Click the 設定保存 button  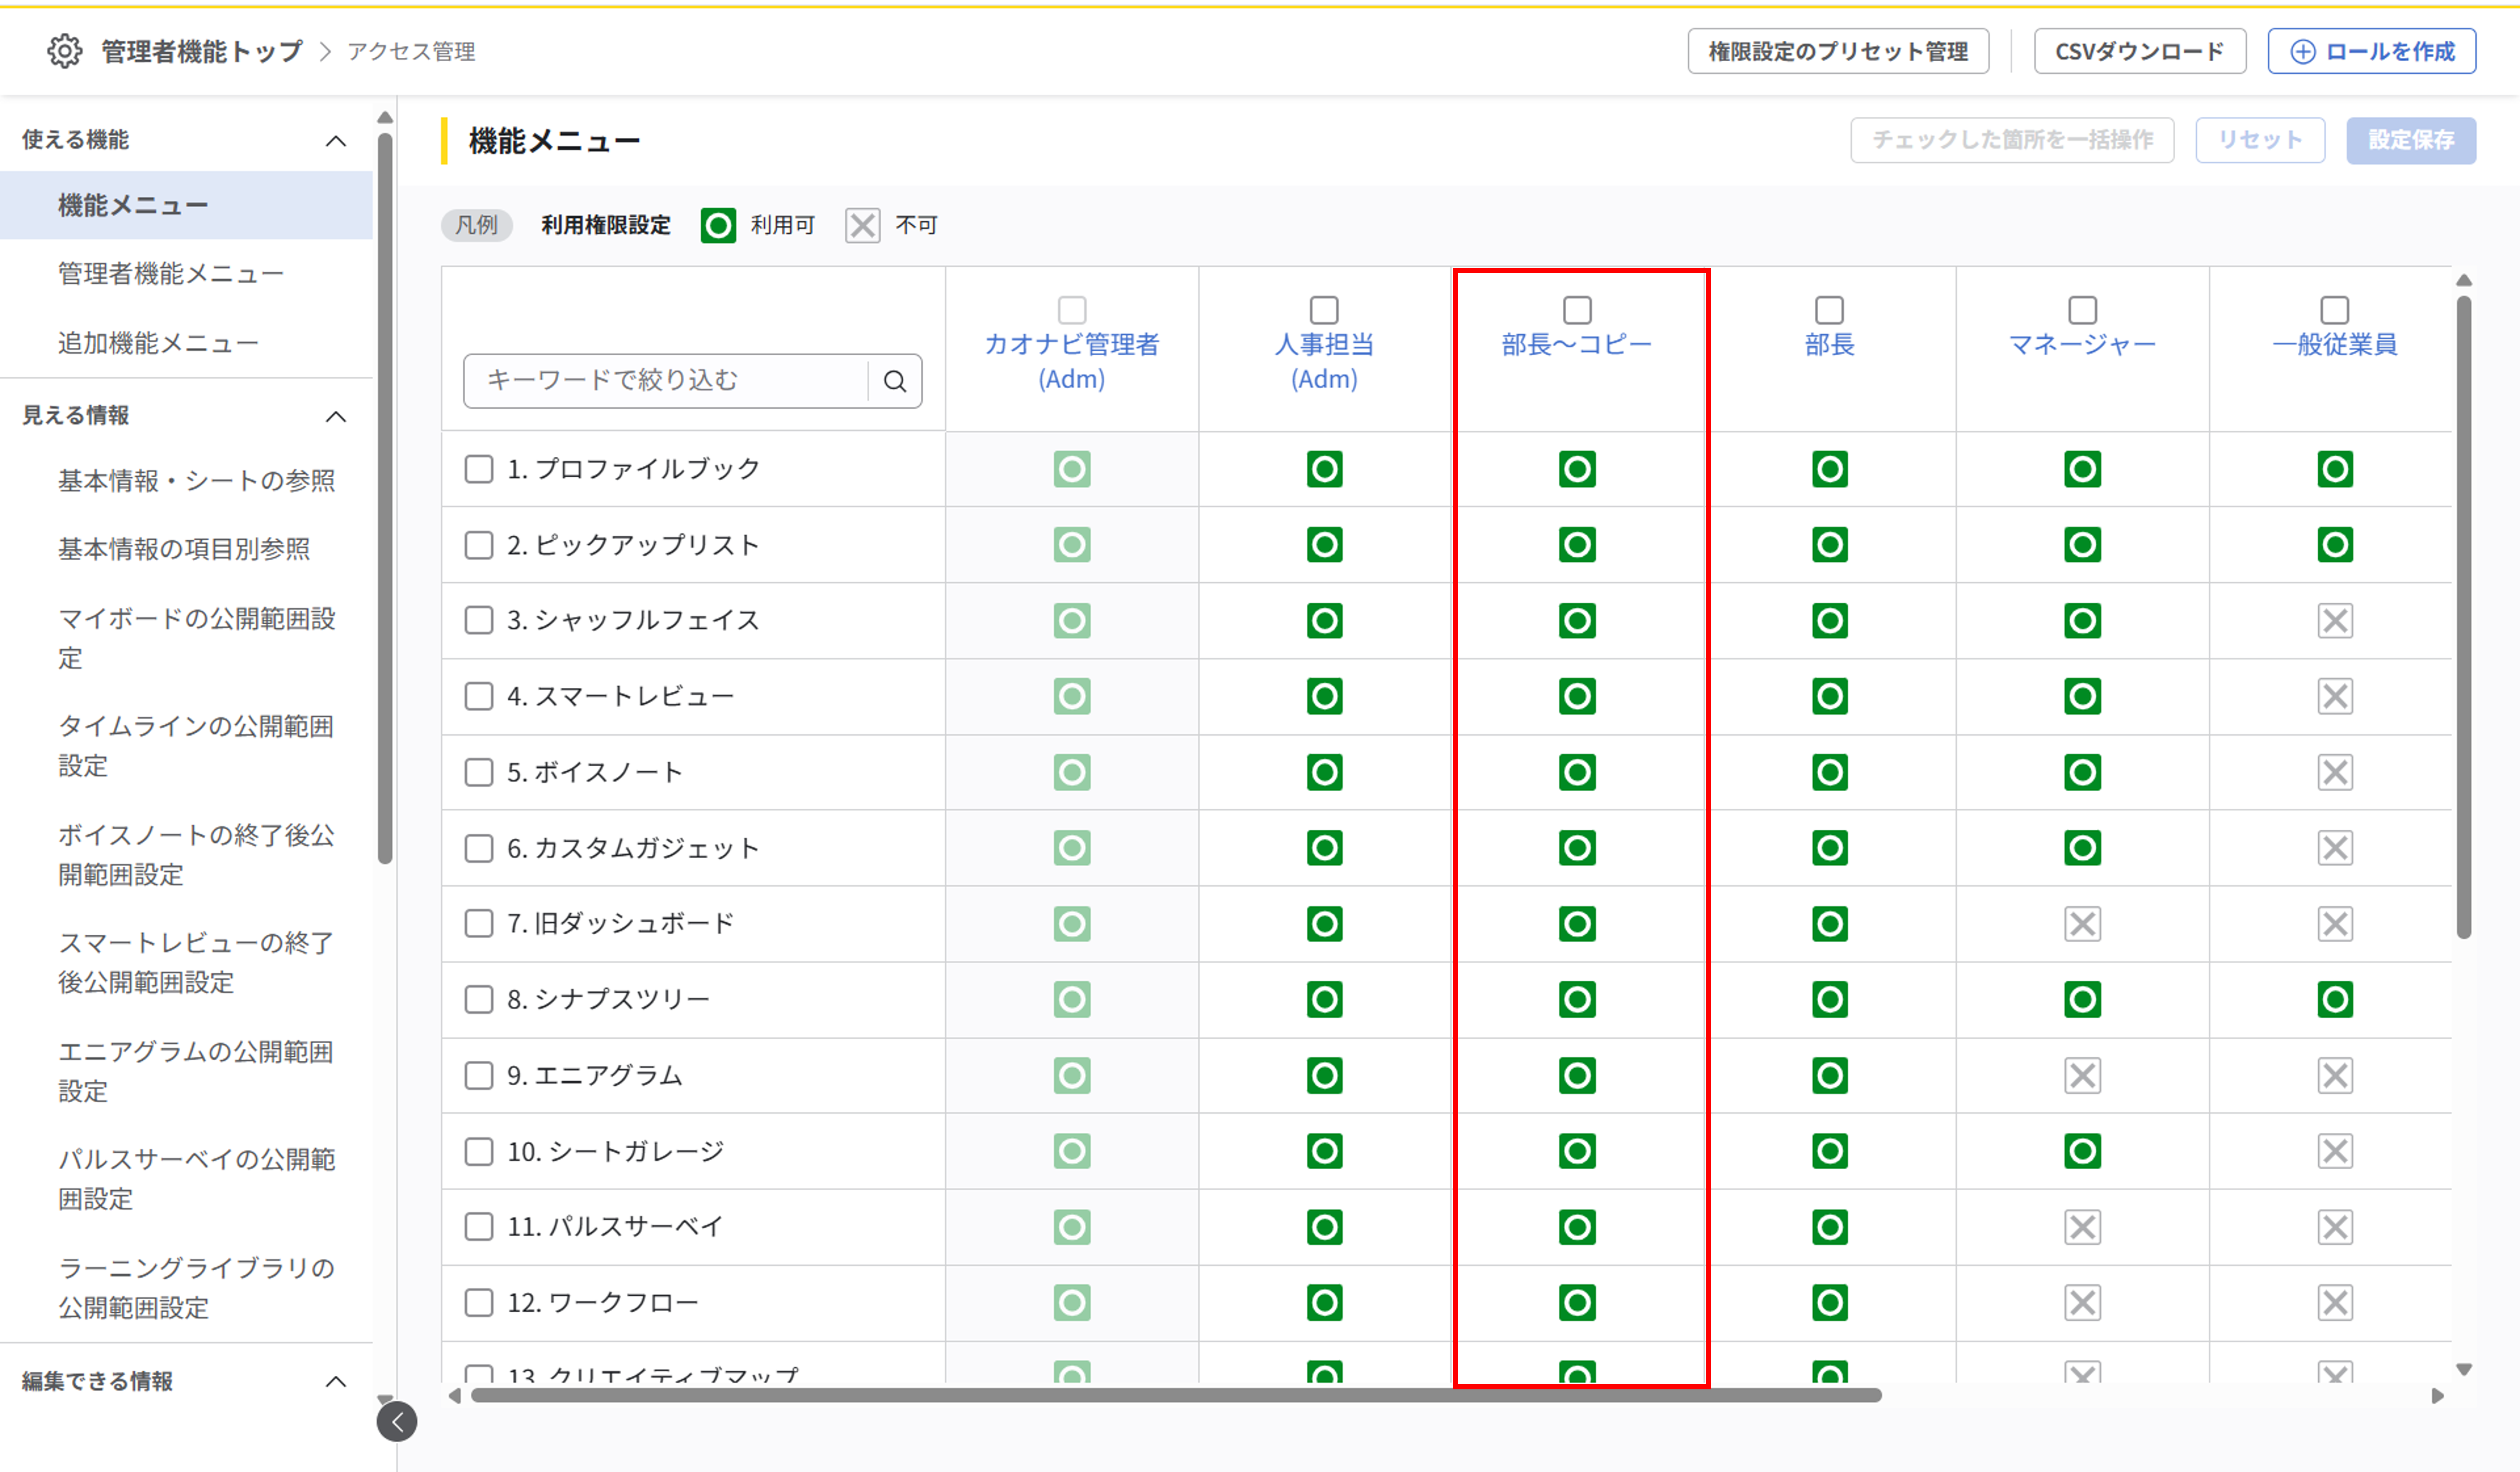tap(2411, 140)
